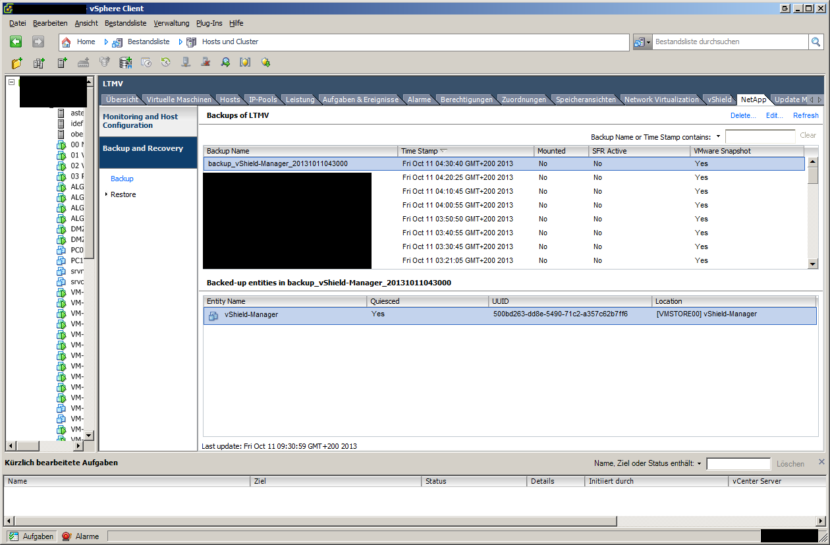830x545 pixels.
Task: Click the shield with green arrow icon
Action: pyautogui.click(x=265, y=63)
